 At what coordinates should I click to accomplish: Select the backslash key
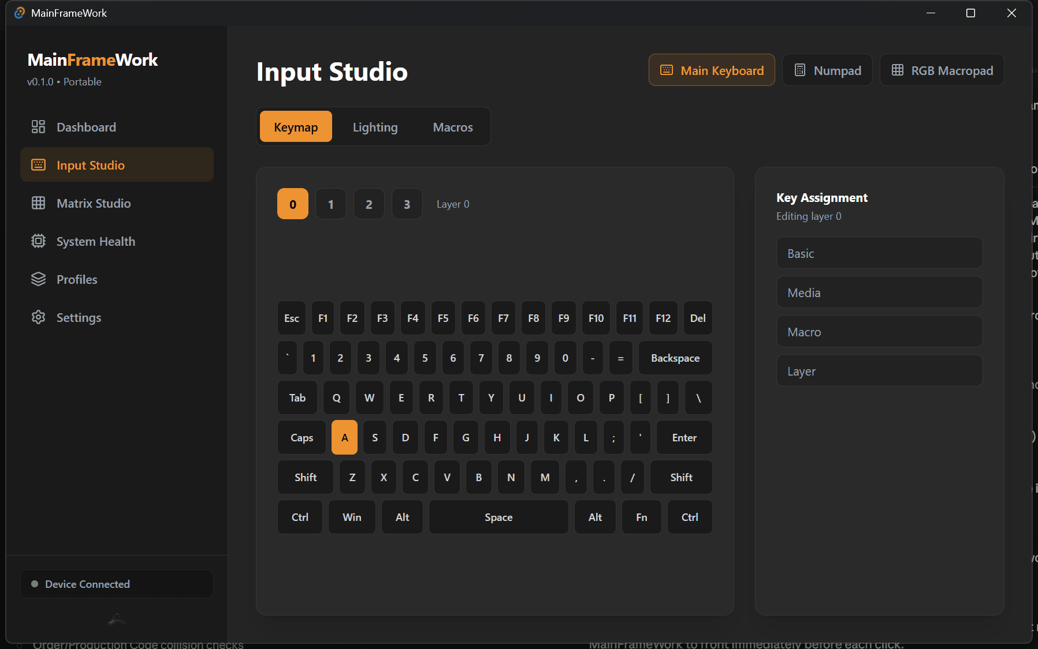click(698, 397)
